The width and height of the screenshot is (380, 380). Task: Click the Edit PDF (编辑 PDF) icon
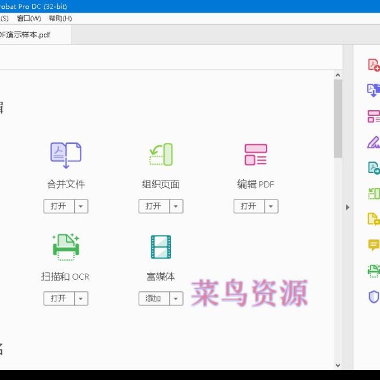coord(256,155)
